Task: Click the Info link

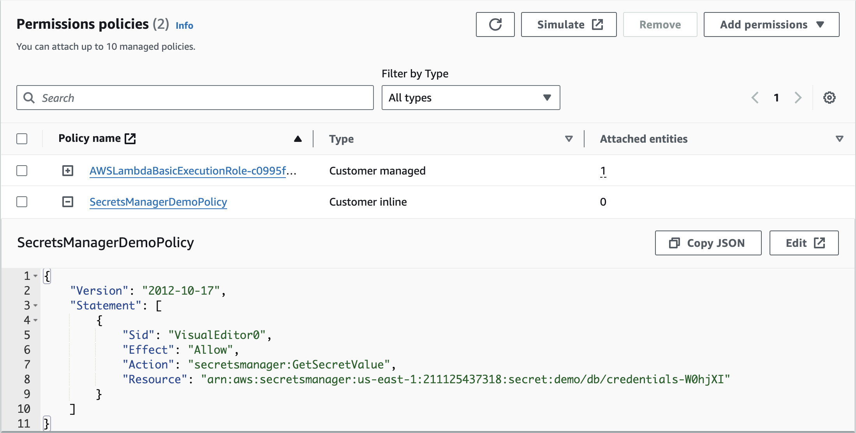Action: pos(184,26)
